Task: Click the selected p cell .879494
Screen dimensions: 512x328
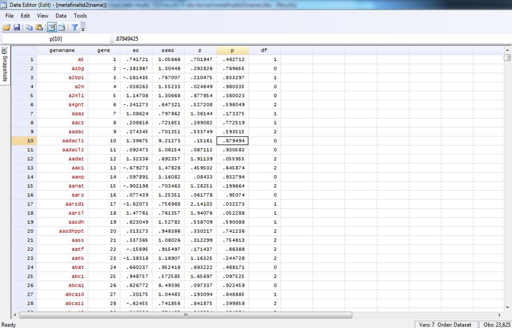Action: coord(232,141)
